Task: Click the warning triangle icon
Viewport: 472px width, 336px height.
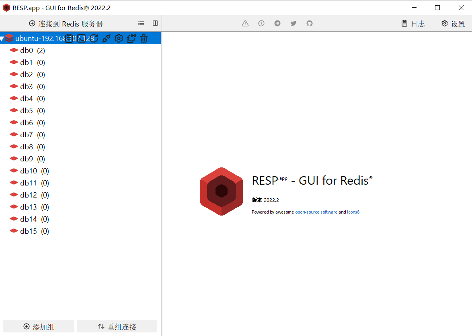Action: pos(245,23)
